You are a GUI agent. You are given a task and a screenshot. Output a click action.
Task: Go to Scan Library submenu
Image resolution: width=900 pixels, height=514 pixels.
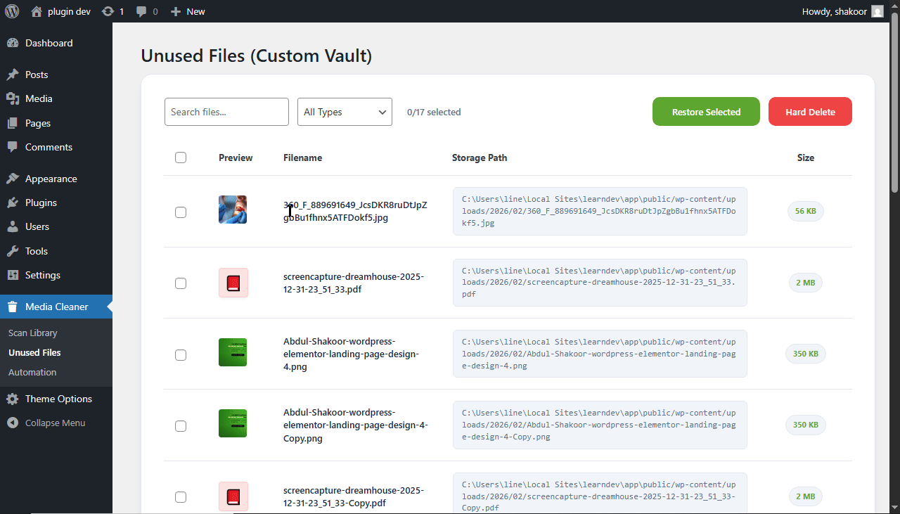pos(32,333)
